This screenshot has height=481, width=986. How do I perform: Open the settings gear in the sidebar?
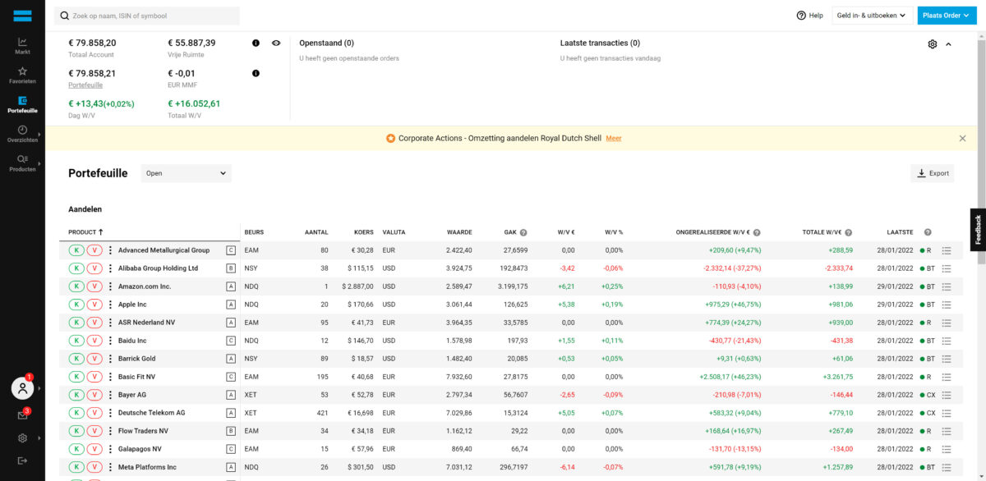point(22,438)
